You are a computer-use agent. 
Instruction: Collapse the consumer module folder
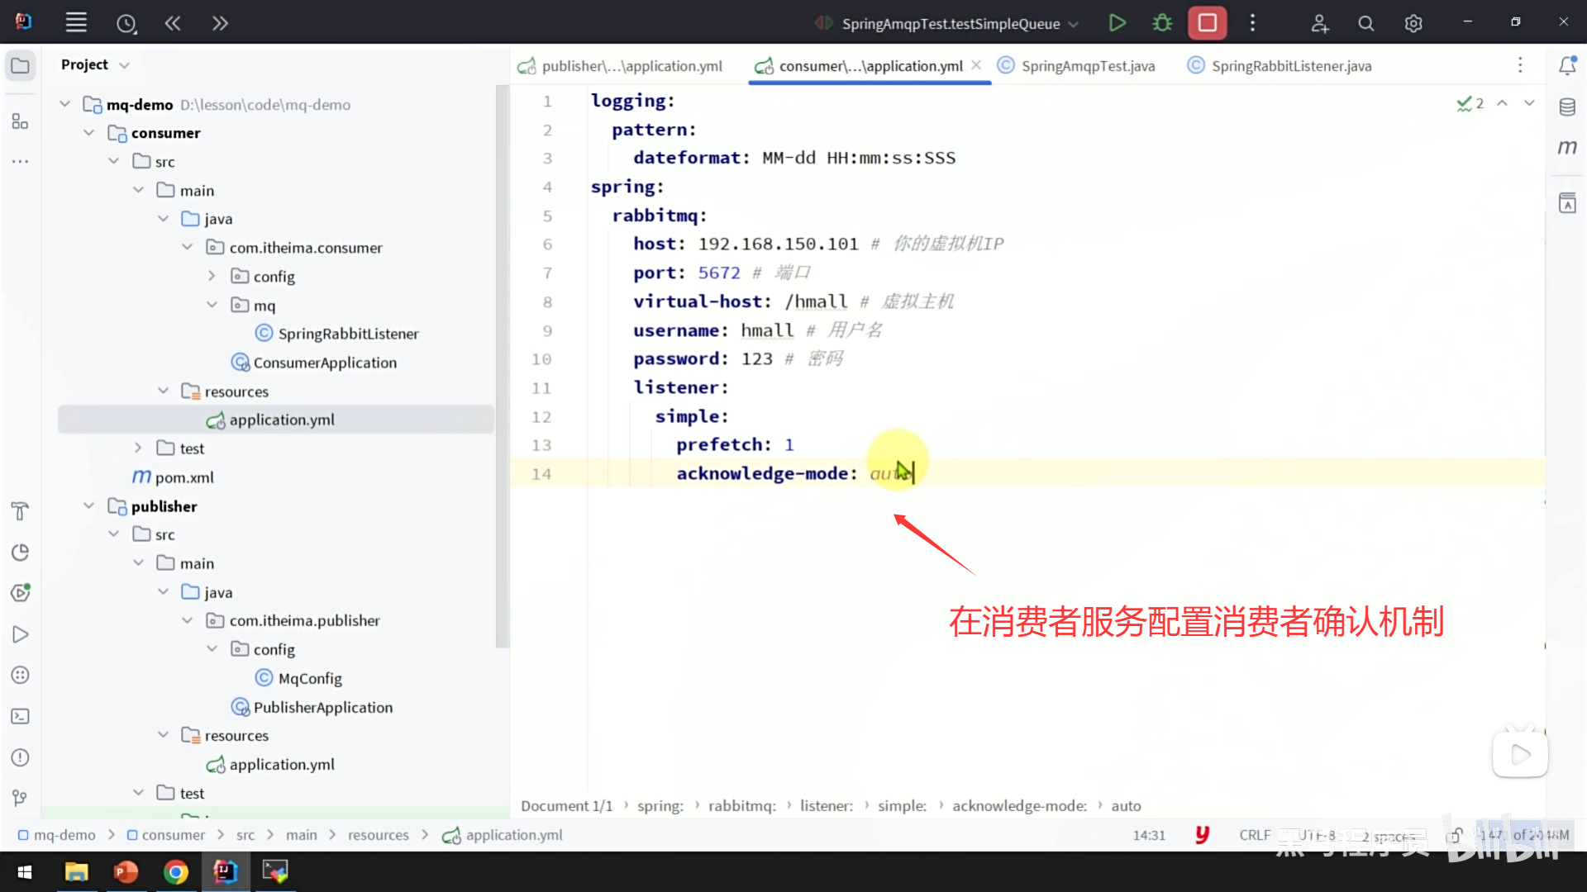(89, 133)
